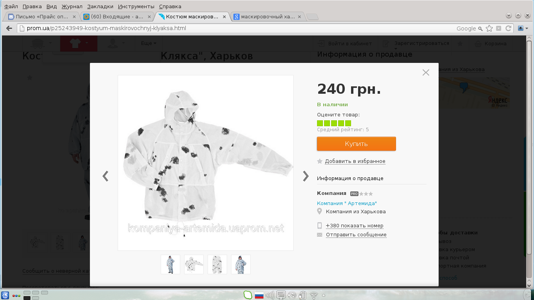
Task: Close the '(60) Входящие' tab
Action: click(149, 17)
